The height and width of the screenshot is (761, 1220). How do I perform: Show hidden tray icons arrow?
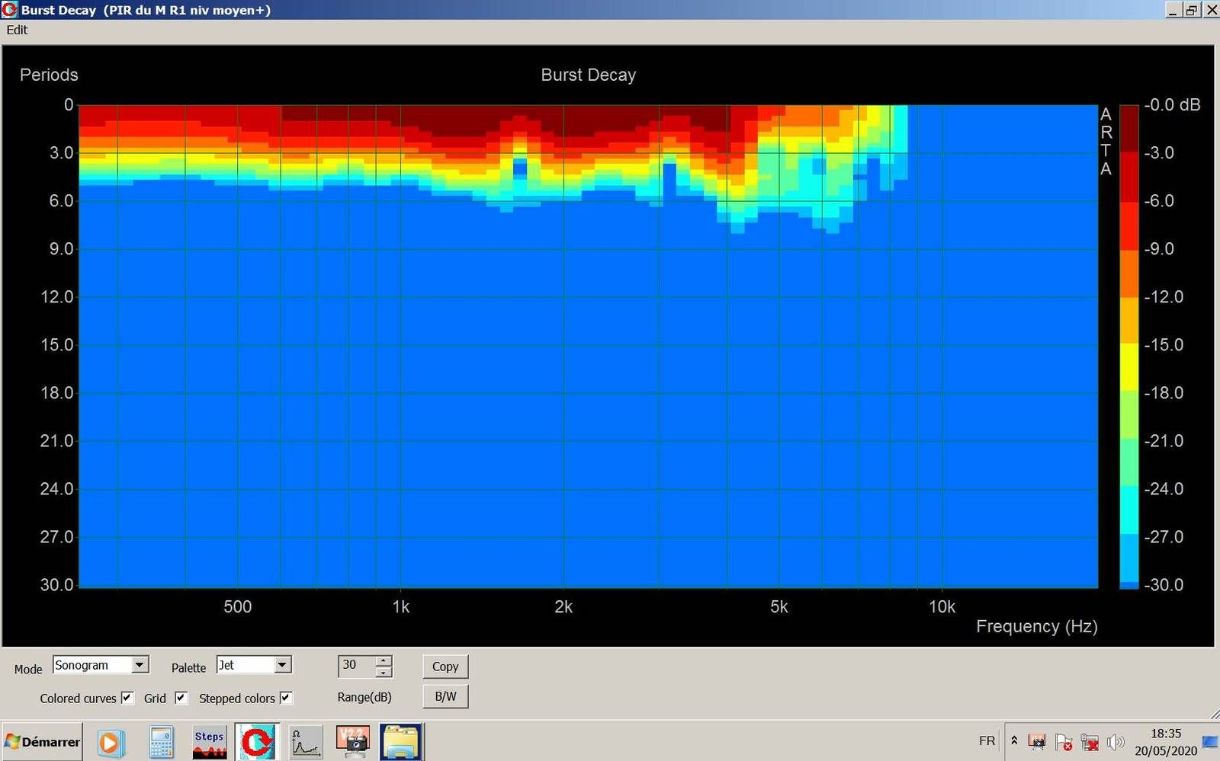click(x=1014, y=741)
